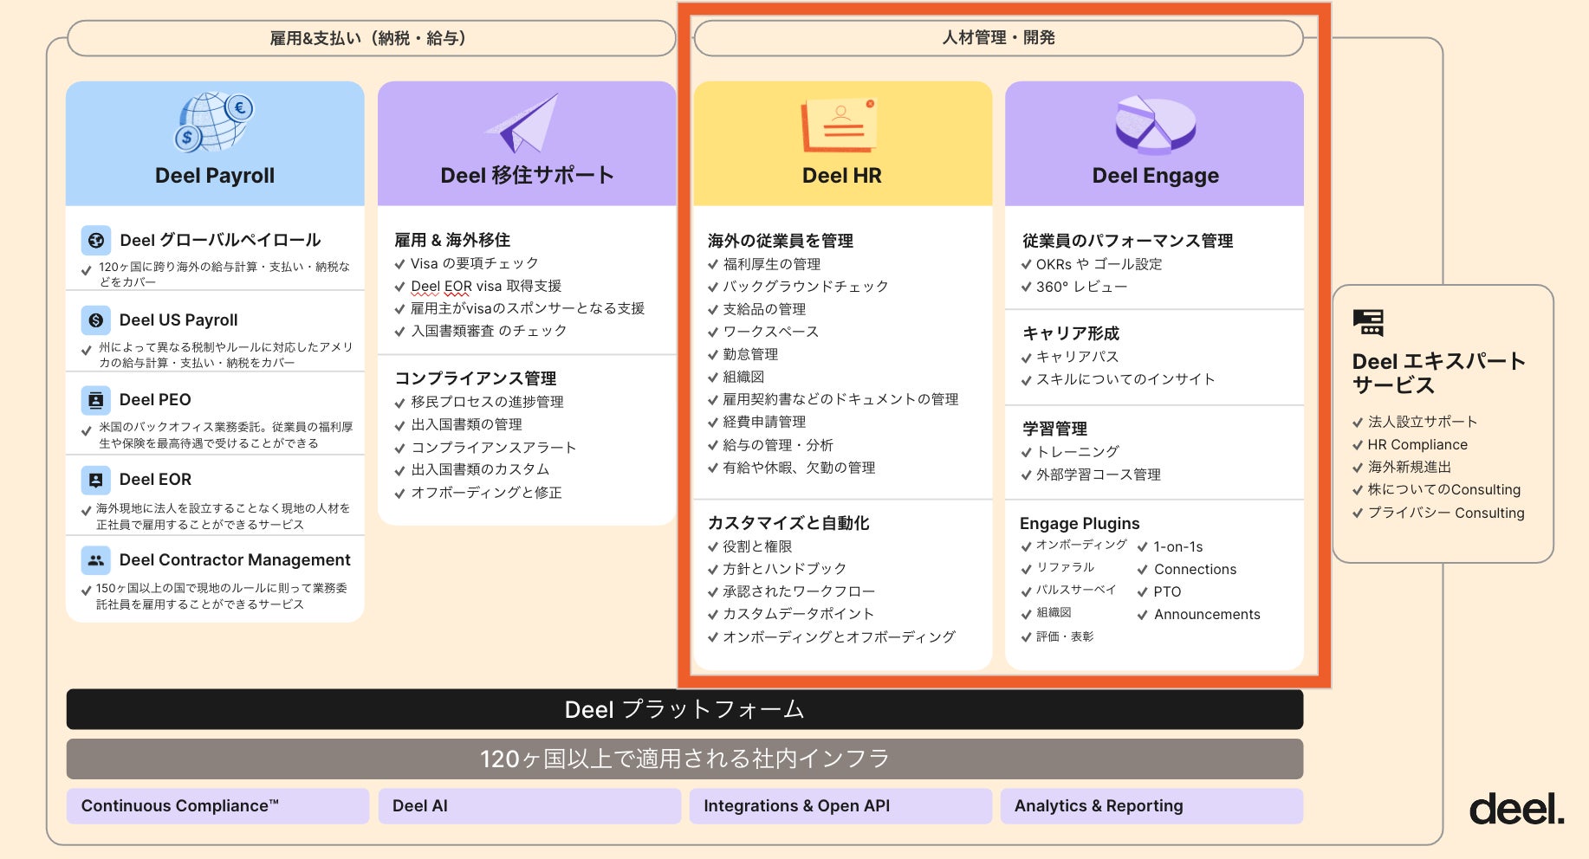This screenshot has height=859, width=1589.
Task: Select the 方針とハンドブック item
Action: (785, 569)
